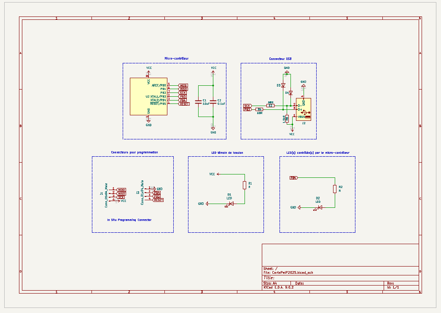Click the "Micro-contrôleur" block title text
The width and height of the screenshot is (441, 313).
tap(177, 58)
